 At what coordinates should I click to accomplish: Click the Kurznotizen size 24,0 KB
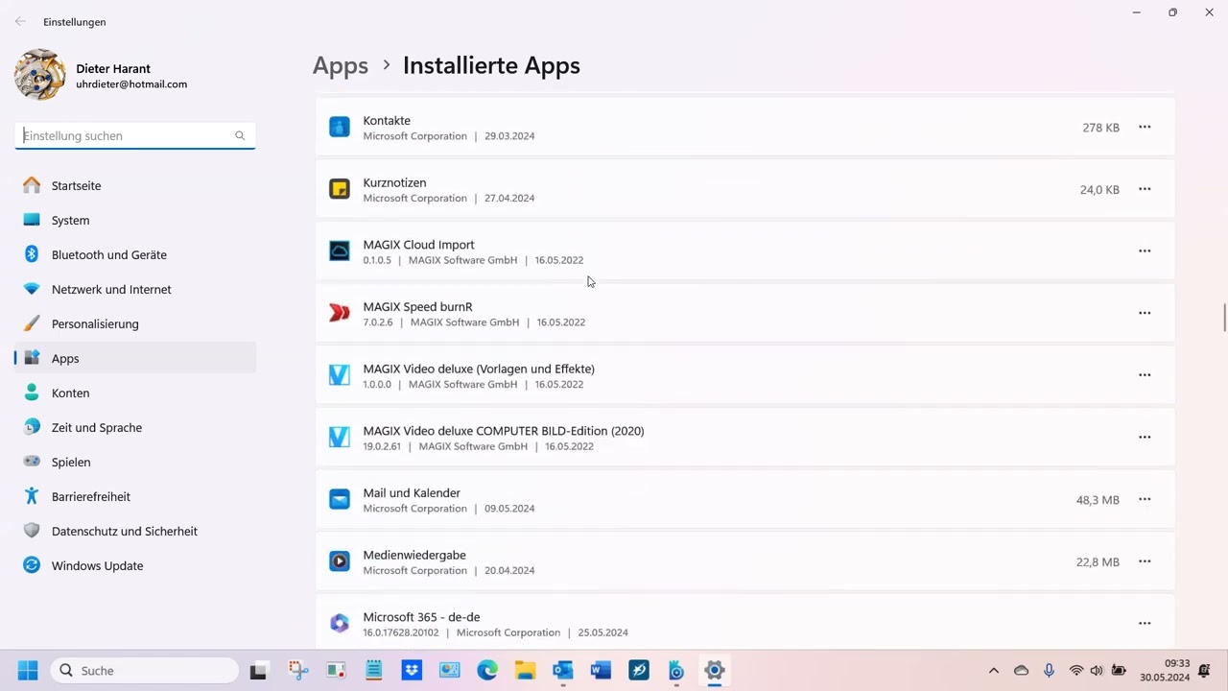[x=1099, y=190]
